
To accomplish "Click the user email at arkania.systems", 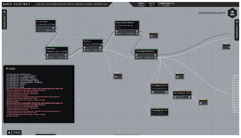I will coord(212,13).
